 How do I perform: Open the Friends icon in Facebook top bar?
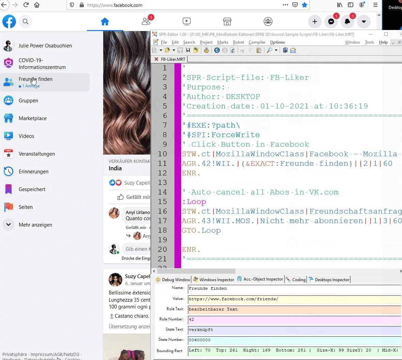146,21
